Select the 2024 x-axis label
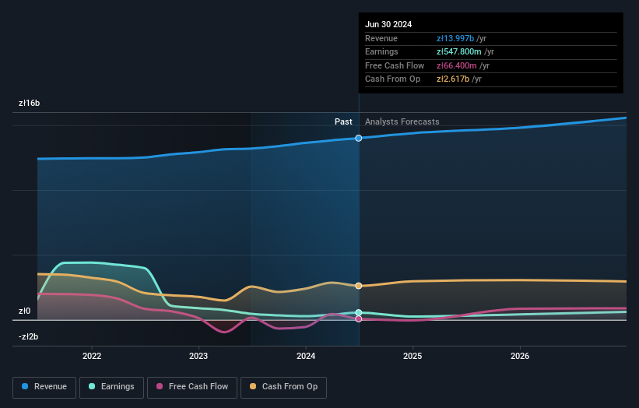Screen dimensions: 639x408 tap(306, 356)
